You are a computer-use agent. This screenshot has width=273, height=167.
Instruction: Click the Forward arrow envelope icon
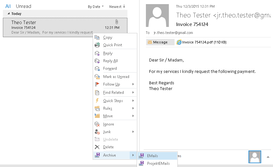[x=97, y=68]
